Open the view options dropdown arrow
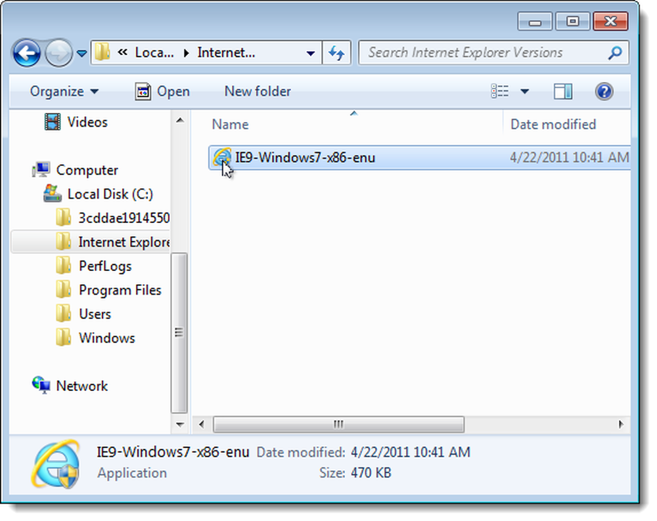 coord(524,91)
